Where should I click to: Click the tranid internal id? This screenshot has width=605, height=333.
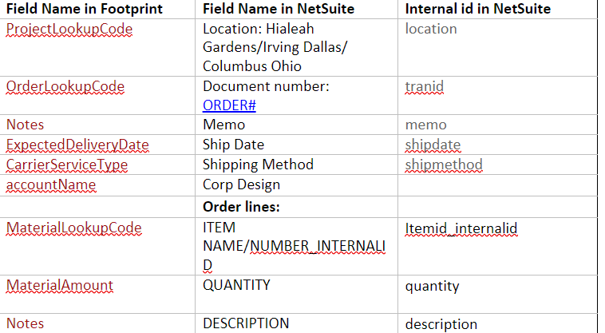point(424,86)
